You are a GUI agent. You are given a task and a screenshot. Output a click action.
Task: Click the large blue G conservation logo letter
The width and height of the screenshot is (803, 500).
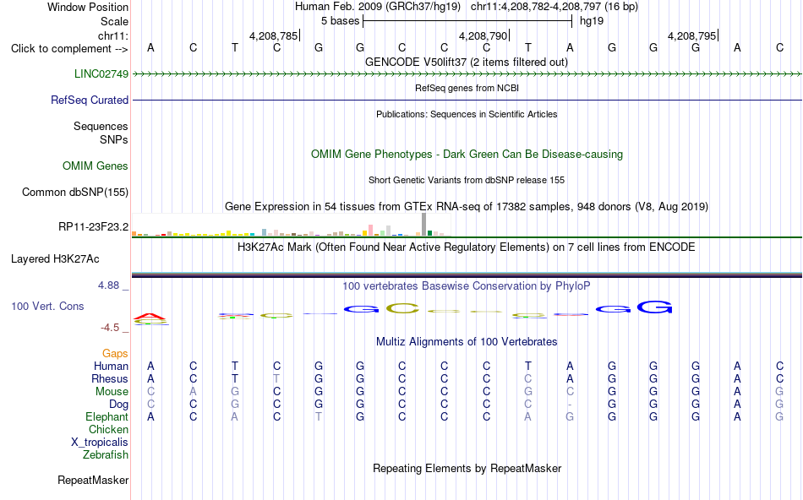click(654, 307)
